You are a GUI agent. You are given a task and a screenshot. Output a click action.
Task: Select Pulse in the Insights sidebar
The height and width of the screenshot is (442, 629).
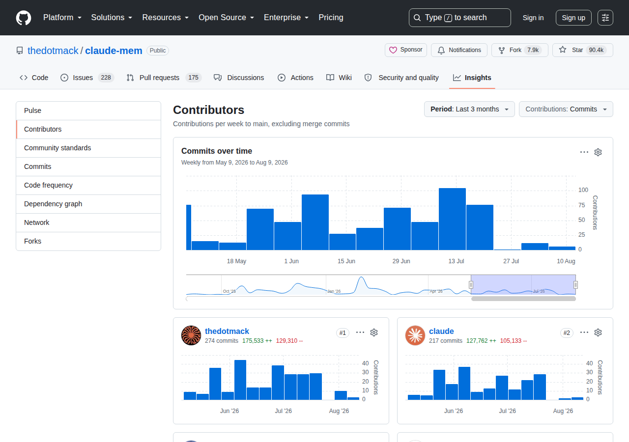click(88, 111)
